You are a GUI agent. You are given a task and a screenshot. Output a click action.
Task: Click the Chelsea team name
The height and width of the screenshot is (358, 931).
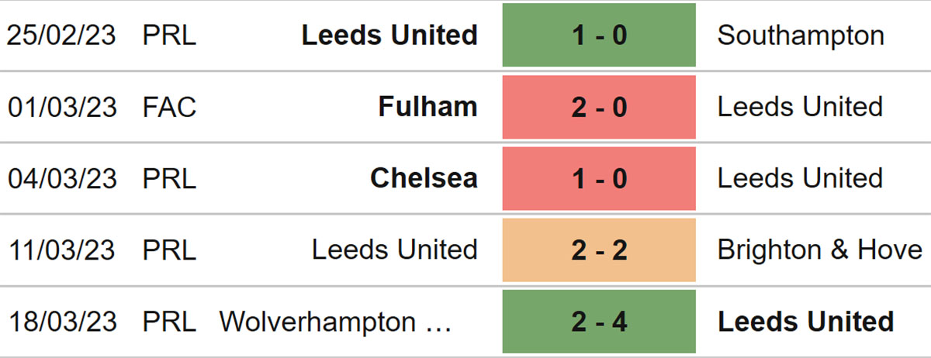424,178
